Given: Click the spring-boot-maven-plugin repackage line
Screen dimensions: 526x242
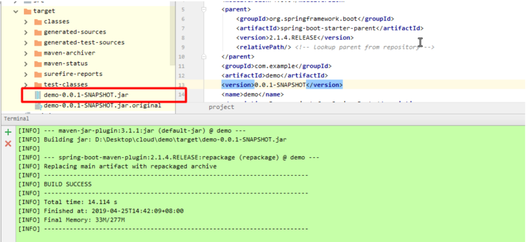Looking at the screenshot, I should (169, 158).
